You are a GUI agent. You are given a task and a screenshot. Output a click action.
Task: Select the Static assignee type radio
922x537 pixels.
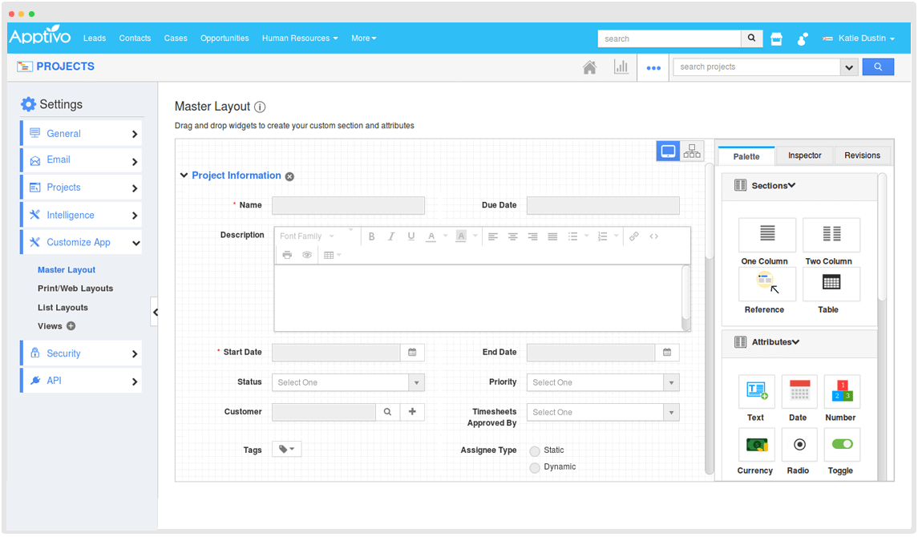[535, 451]
